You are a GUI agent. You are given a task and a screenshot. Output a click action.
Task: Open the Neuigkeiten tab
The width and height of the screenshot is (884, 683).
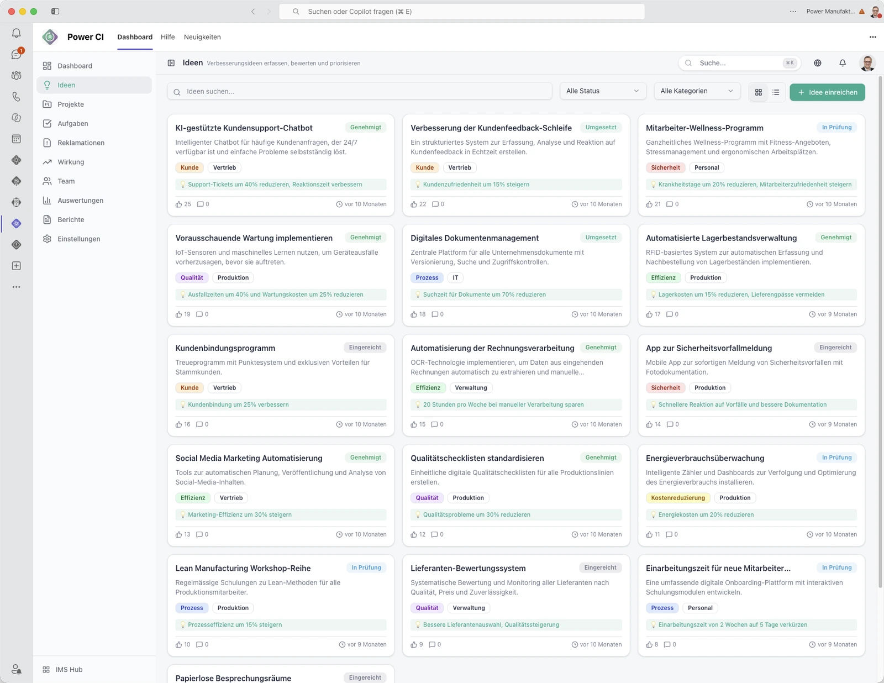coord(202,37)
